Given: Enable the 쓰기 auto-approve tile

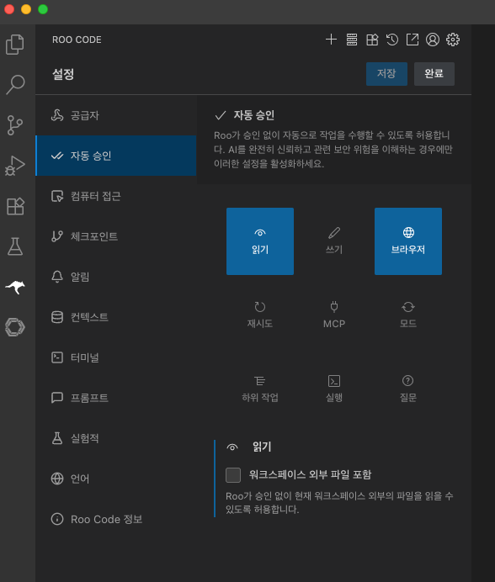Looking at the screenshot, I should [x=334, y=241].
